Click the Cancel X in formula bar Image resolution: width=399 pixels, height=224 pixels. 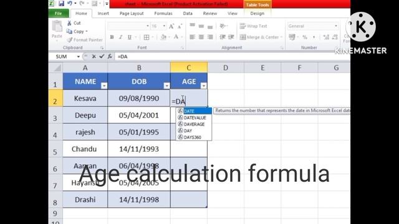[x=94, y=57]
